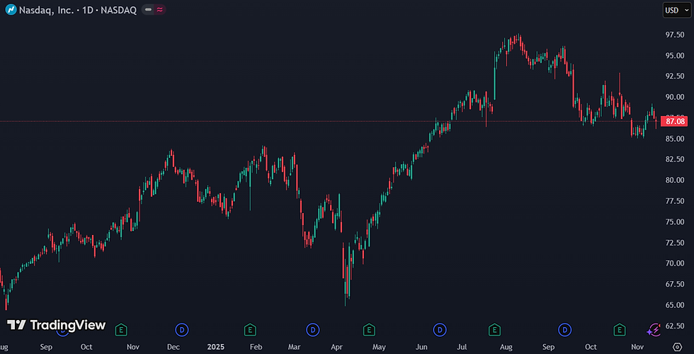Click the 92.50 price axis label
Viewport: 694px width, 354px height.
click(x=675, y=76)
